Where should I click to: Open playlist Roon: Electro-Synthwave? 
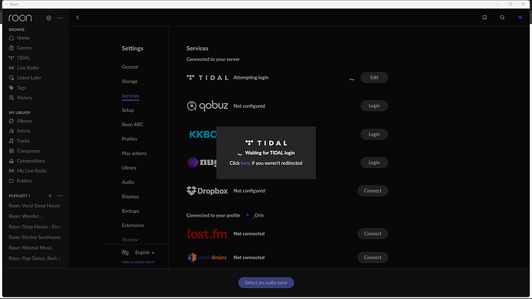point(35,237)
